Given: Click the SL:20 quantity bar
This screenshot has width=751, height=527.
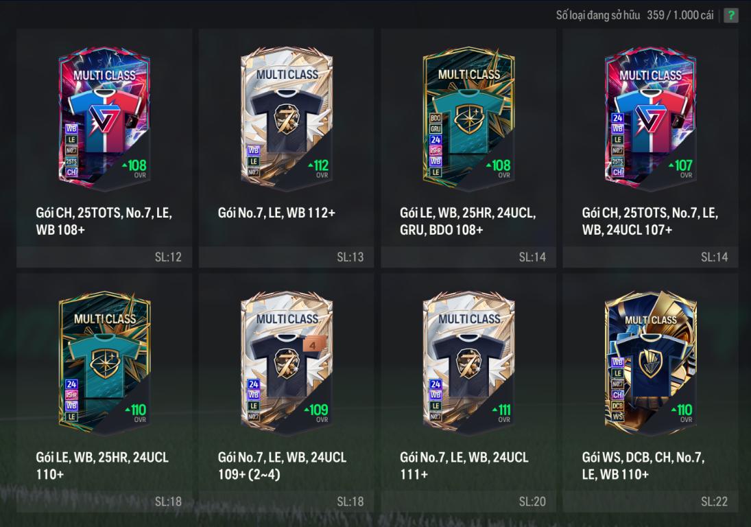Looking at the screenshot, I should (x=468, y=502).
